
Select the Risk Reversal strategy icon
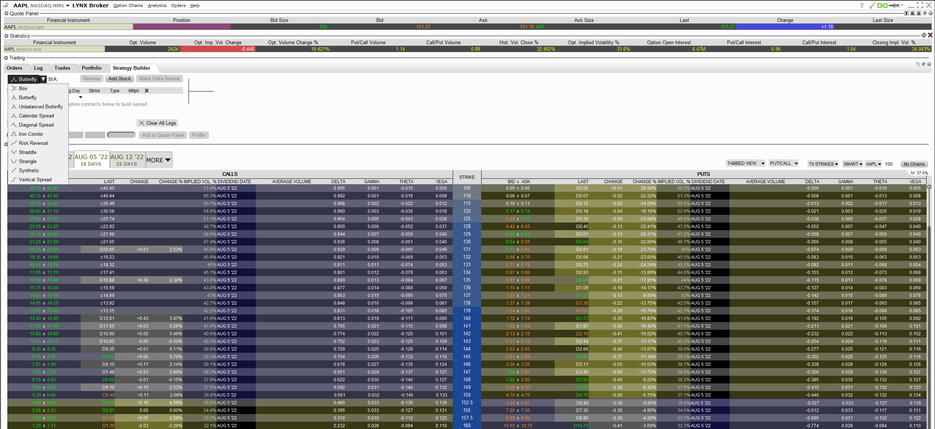pos(14,143)
